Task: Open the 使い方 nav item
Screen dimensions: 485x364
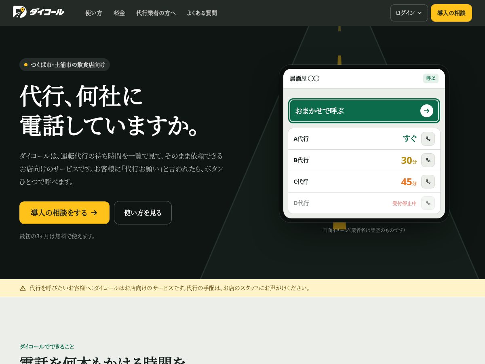Action: (94, 13)
